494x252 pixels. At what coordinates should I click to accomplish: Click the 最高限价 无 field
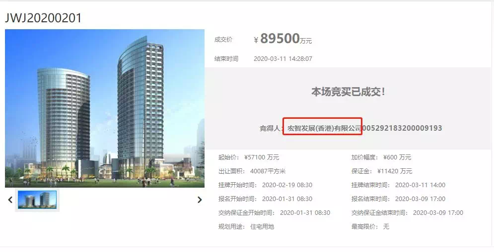(x=370, y=227)
